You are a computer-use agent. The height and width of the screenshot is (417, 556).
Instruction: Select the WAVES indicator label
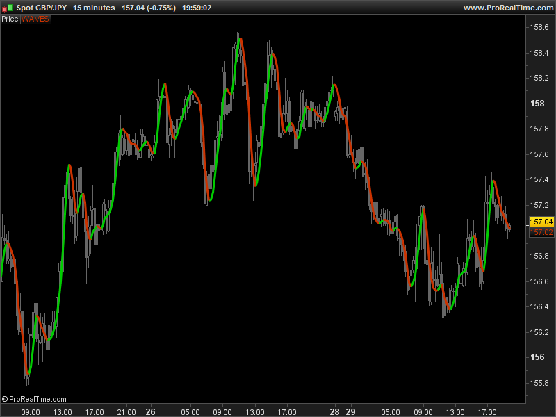tap(35, 19)
